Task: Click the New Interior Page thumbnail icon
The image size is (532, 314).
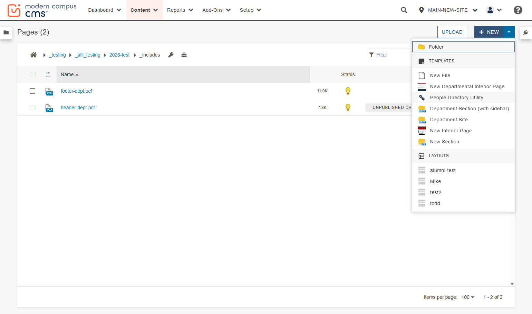Action: tap(422, 131)
